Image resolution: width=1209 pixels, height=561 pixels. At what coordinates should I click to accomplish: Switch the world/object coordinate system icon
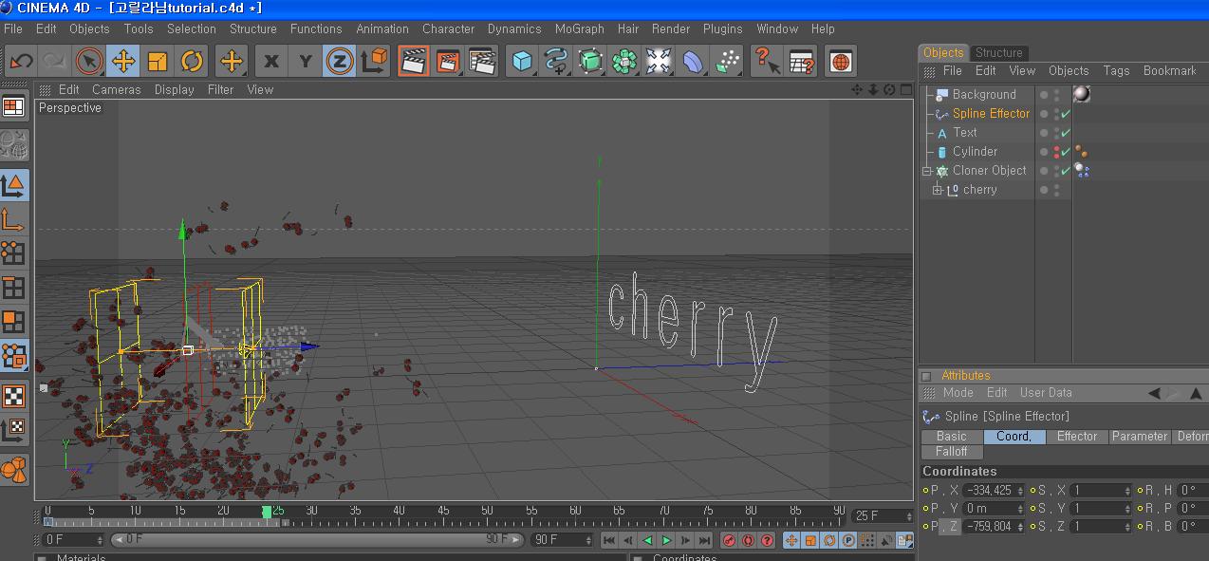(374, 62)
